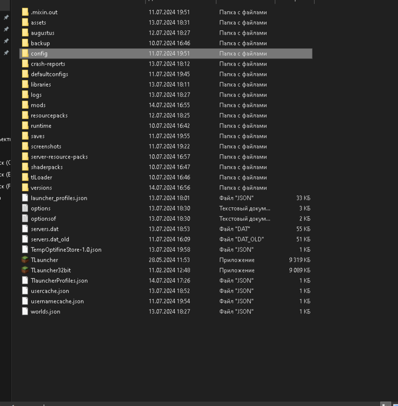
Task: Click the TLauncher application grass-block icon
Action: [25, 260]
